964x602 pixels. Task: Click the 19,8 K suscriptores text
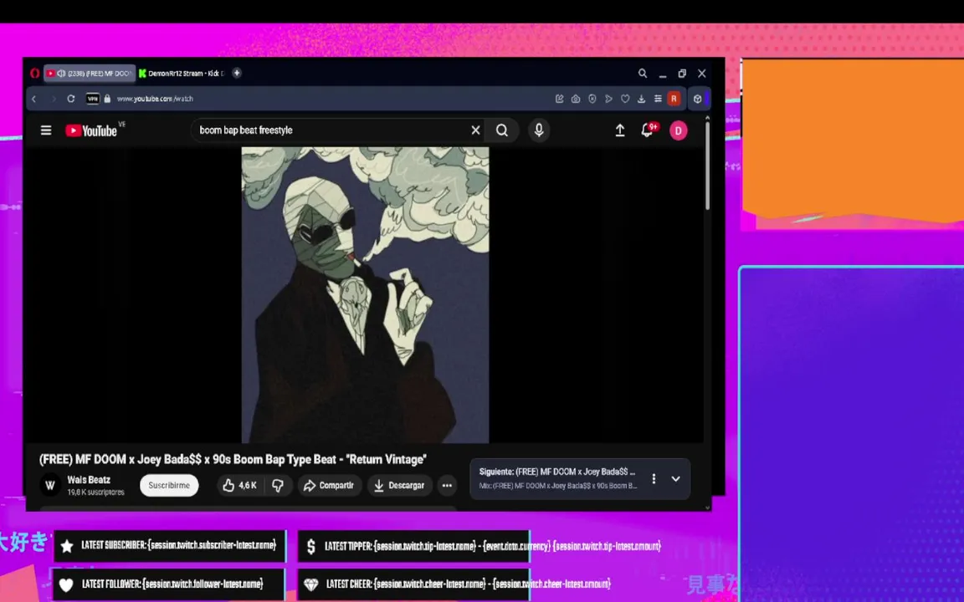(96, 492)
